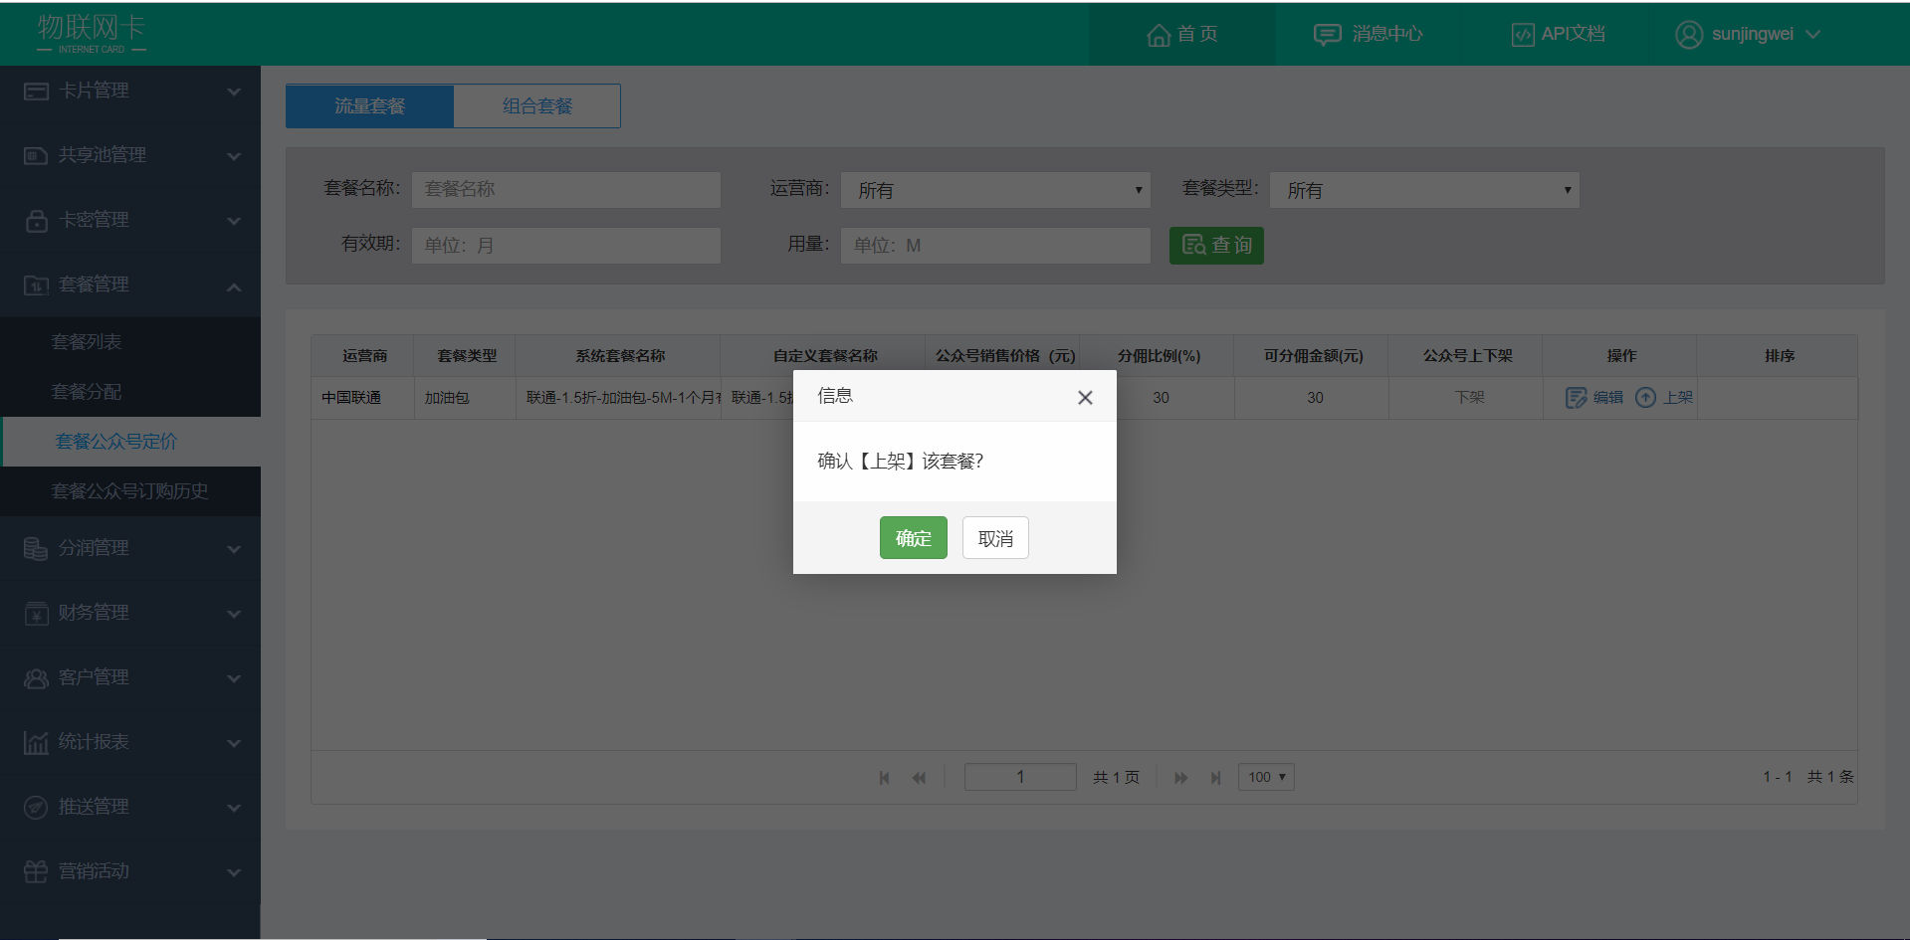Go to next page of results
This screenshot has height=940, width=1910.
(x=1180, y=778)
